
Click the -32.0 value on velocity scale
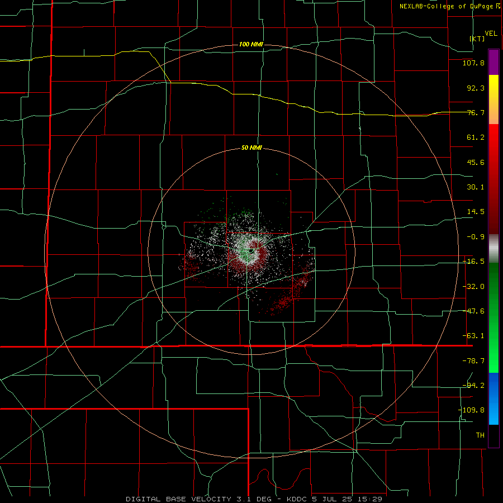pos(473,287)
